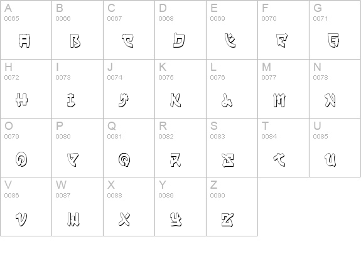Select the glyph for letter U

pos(330,160)
